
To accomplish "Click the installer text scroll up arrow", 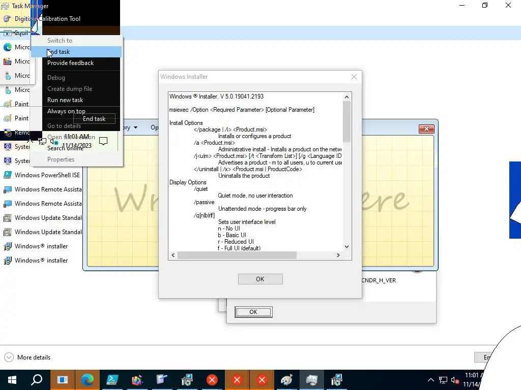I will coord(346,97).
